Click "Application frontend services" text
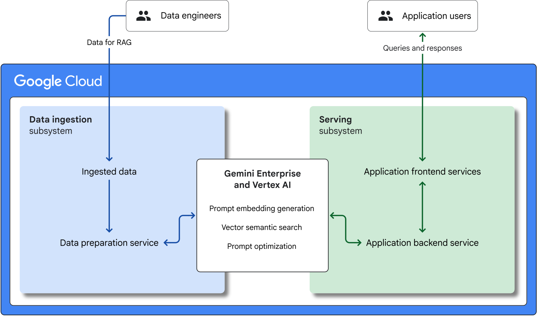Screen dimensions: 537x316 pyautogui.click(x=422, y=172)
